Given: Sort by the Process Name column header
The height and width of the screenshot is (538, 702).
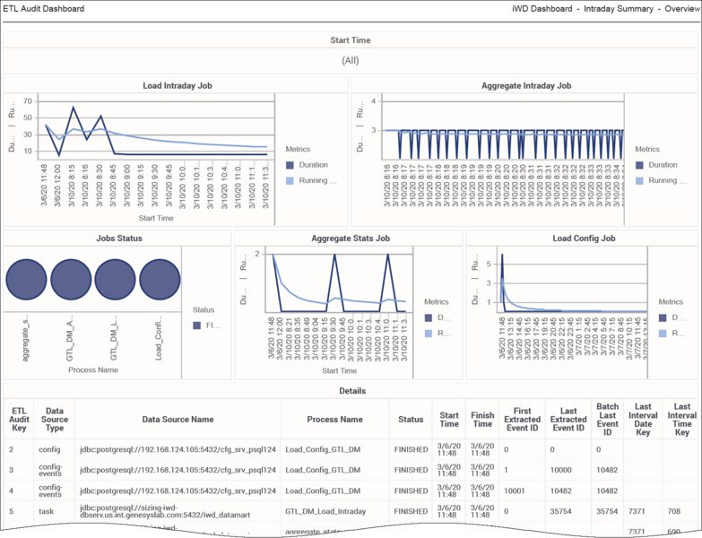Looking at the screenshot, I should 334,419.
